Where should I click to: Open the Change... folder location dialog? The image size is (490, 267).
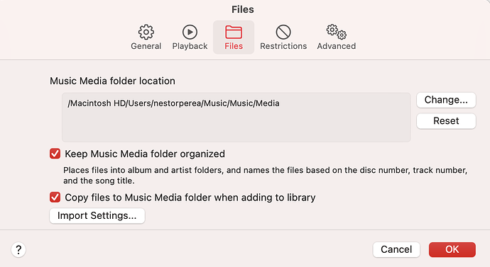pyautogui.click(x=446, y=100)
